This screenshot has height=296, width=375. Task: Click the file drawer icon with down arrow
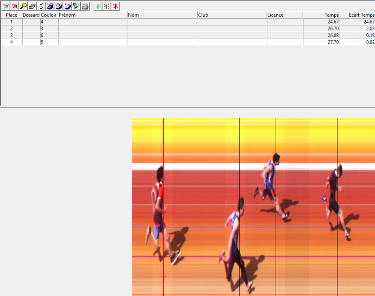click(x=68, y=6)
